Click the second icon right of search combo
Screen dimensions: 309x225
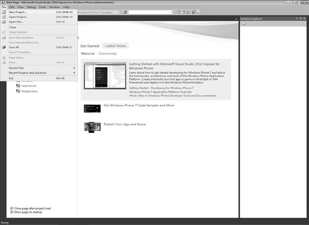coord(183,12)
